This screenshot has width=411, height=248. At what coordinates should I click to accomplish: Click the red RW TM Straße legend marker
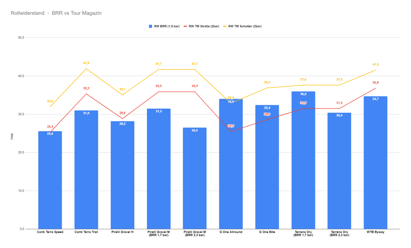pyautogui.click(x=185, y=26)
